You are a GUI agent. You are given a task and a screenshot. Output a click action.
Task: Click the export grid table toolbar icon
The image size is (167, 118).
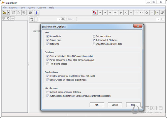point(13,13)
